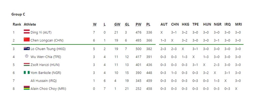Open the Alain Choo Choy (MRI) link
The width and height of the screenshot is (254, 104).
48,89
